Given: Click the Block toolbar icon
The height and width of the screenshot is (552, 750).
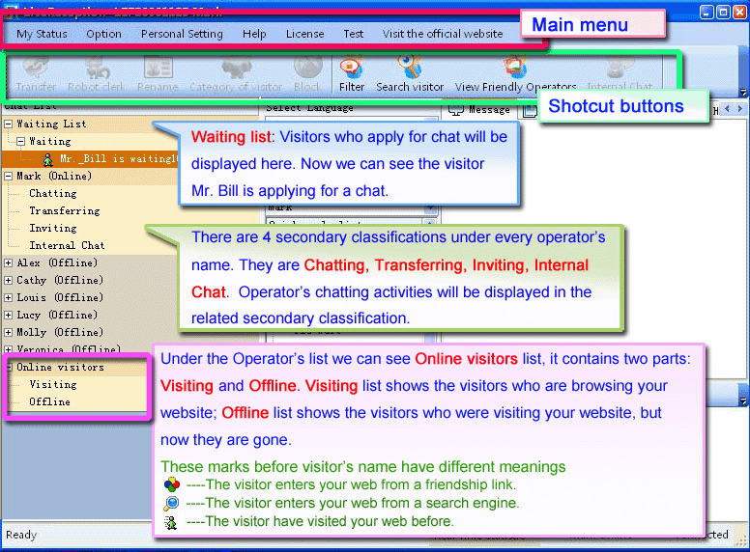Looking at the screenshot, I should pos(307,74).
